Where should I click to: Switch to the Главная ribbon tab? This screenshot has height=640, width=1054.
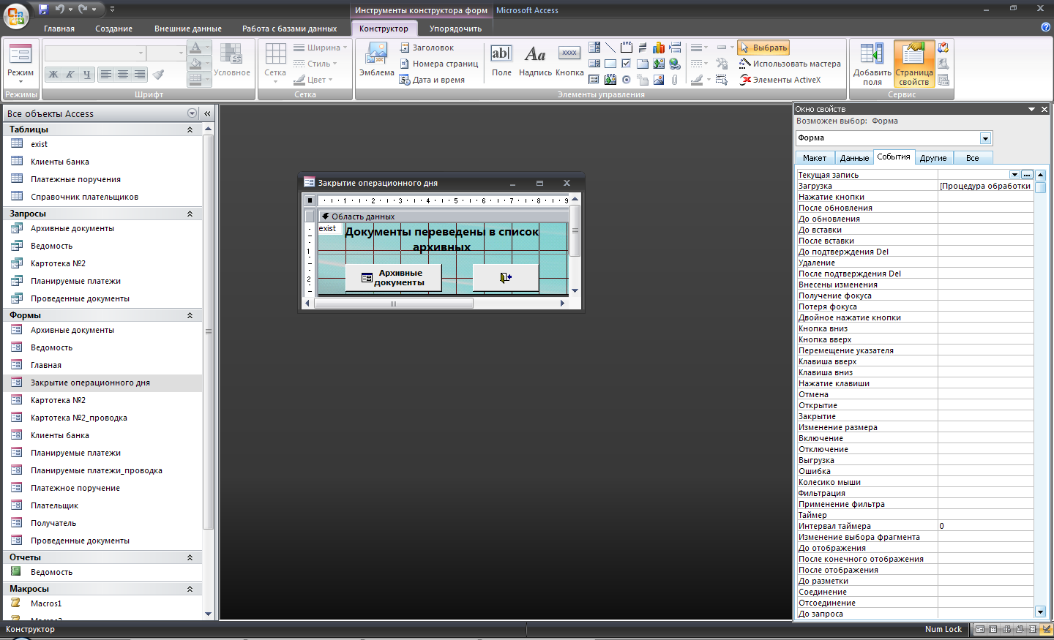tap(59, 29)
